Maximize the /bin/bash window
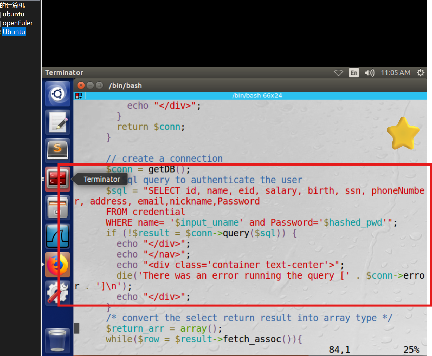432x356 pixels. coord(99,85)
